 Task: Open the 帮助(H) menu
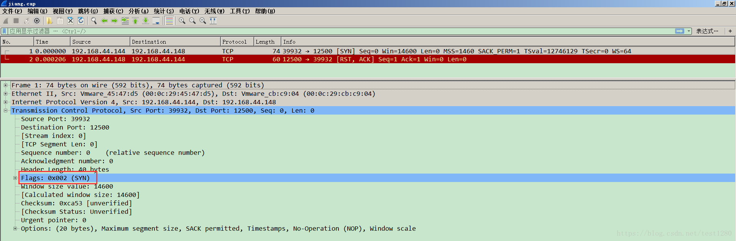(x=265, y=11)
